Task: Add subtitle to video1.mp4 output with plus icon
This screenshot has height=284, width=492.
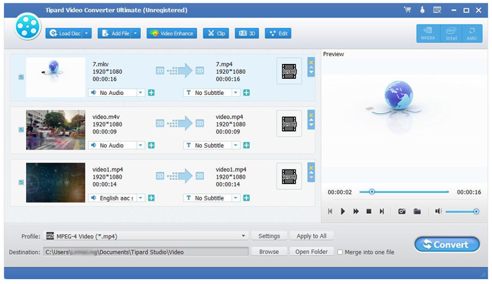Action: pyautogui.click(x=246, y=198)
